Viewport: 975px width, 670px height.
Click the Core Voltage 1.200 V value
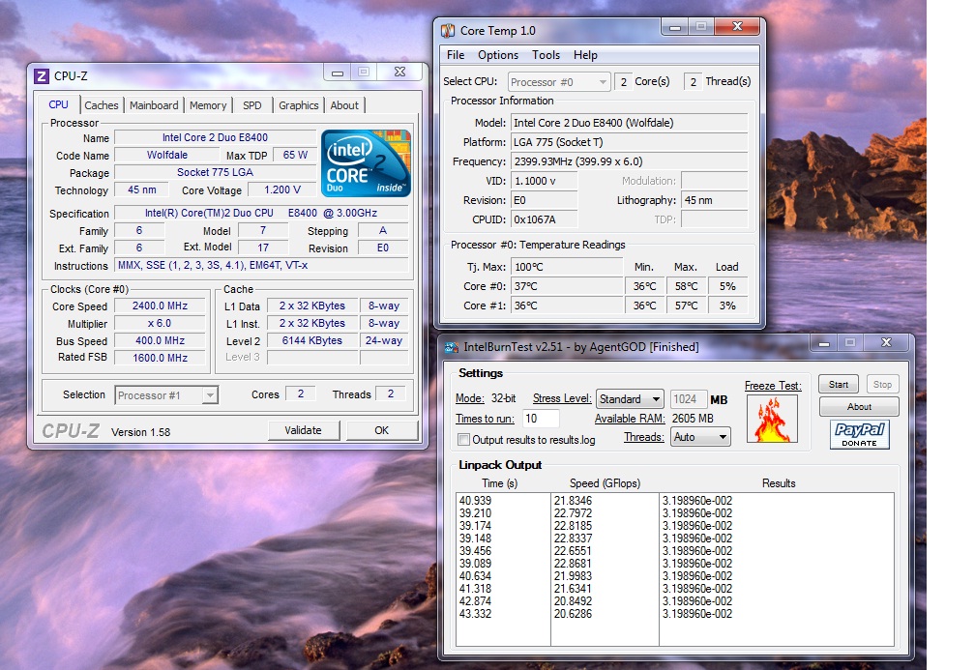[282, 189]
